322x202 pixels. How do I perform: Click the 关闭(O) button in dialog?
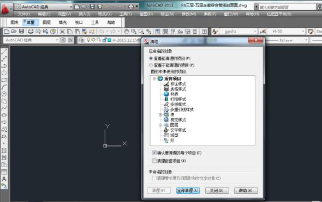(217, 191)
